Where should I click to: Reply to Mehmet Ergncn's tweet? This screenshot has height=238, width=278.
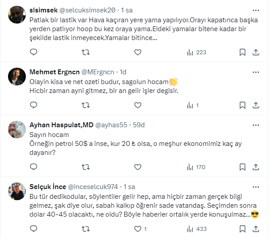(x=33, y=105)
